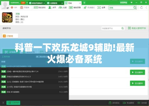
Task: Open the green 龙城 game title link
Action: [x=18, y=14]
